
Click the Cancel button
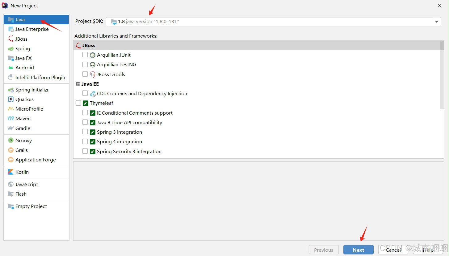pos(393,250)
